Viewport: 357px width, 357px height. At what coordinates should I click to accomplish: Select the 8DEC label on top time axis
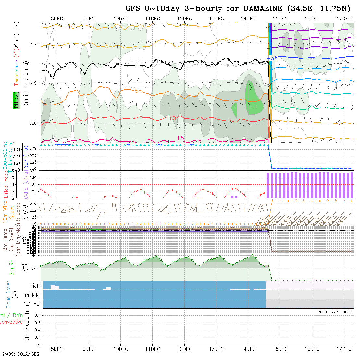click(57, 19)
